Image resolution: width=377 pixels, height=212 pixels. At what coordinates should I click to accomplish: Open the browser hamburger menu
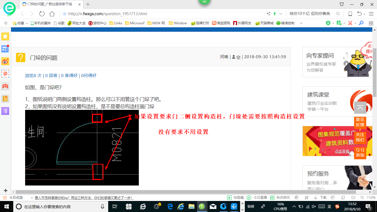[x=371, y=14]
